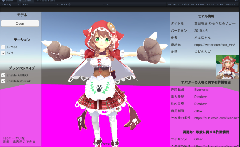Click the reference value にじさんじ
The image size is (240, 147).
tap(202, 52)
